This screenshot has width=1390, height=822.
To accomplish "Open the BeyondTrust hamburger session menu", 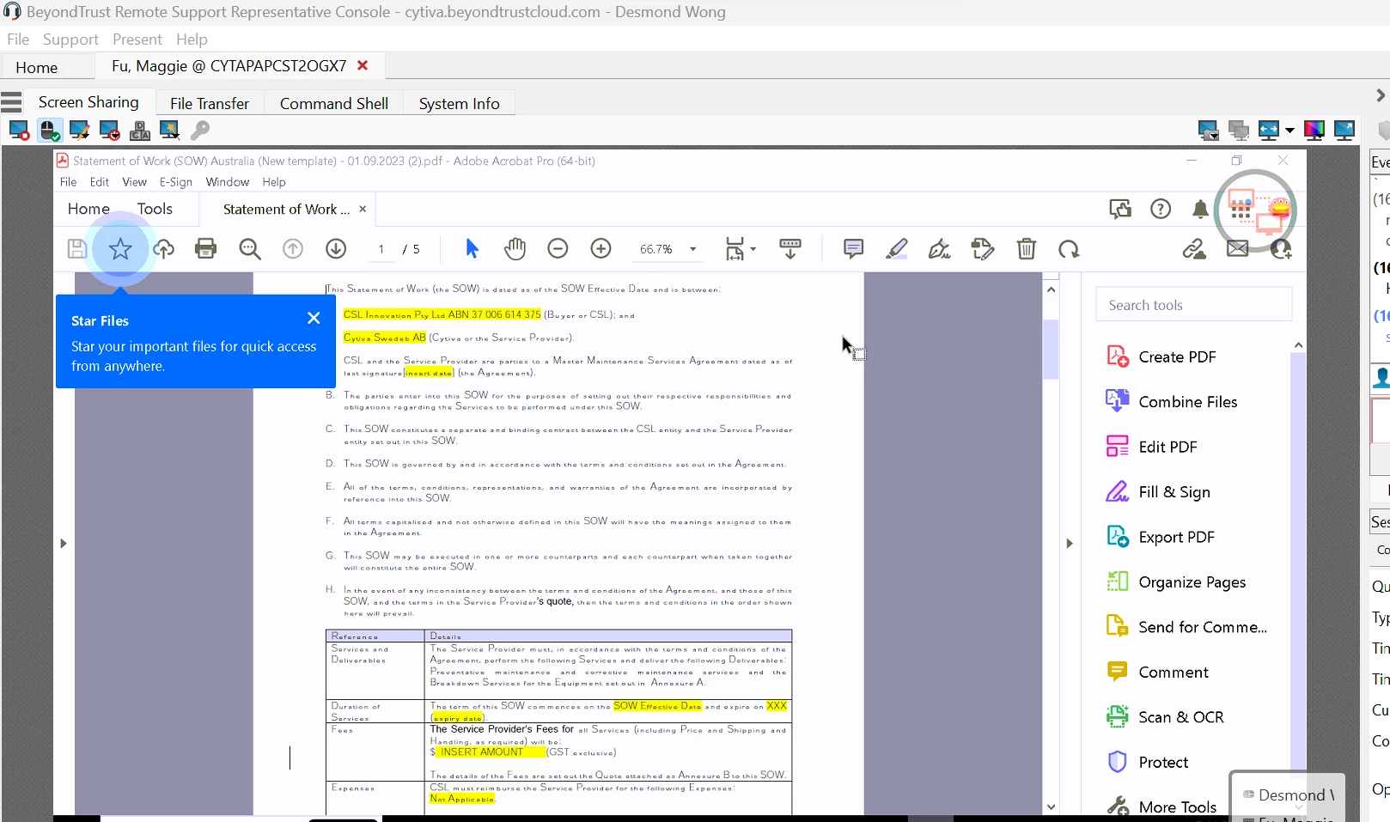I will pyautogui.click(x=11, y=103).
